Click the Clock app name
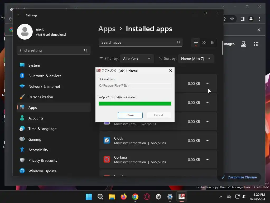Screen dimensions: 270x203 point(118,138)
